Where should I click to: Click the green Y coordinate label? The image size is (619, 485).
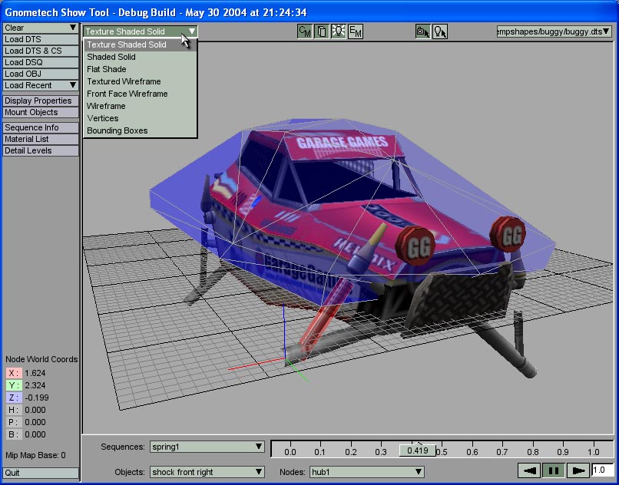(x=14, y=385)
